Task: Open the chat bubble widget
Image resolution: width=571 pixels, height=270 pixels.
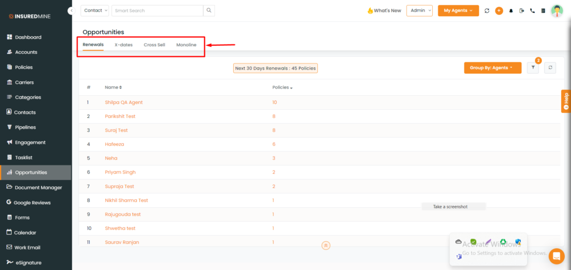Action: [x=556, y=256]
